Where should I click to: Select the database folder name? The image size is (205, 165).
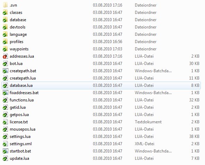[18, 20]
